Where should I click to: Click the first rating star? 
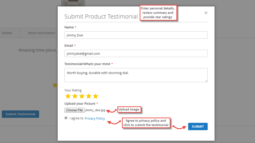click(x=68, y=96)
